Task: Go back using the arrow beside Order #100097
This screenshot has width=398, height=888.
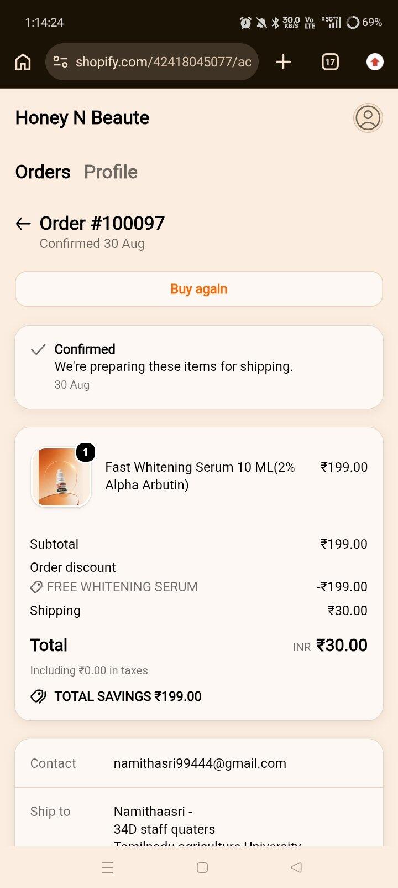Action: (x=23, y=224)
